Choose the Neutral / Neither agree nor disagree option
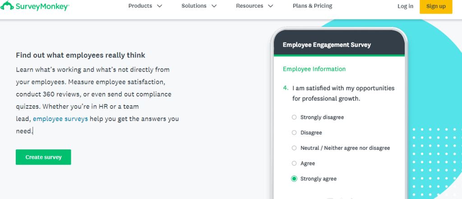Image resolution: width=462 pixels, height=199 pixels. coord(294,148)
